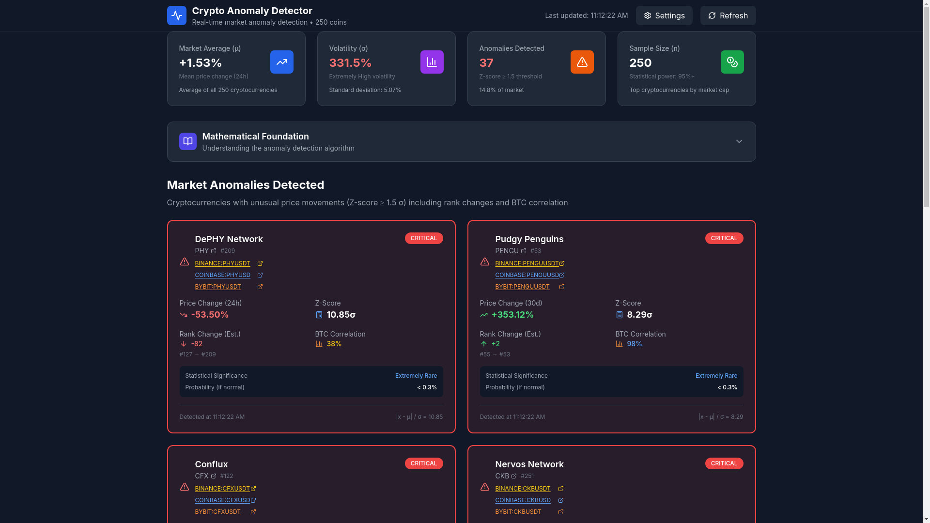Click the chart icon beside 98% correlation
The height and width of the screenshot is (523, 930).
coord(619,344)
